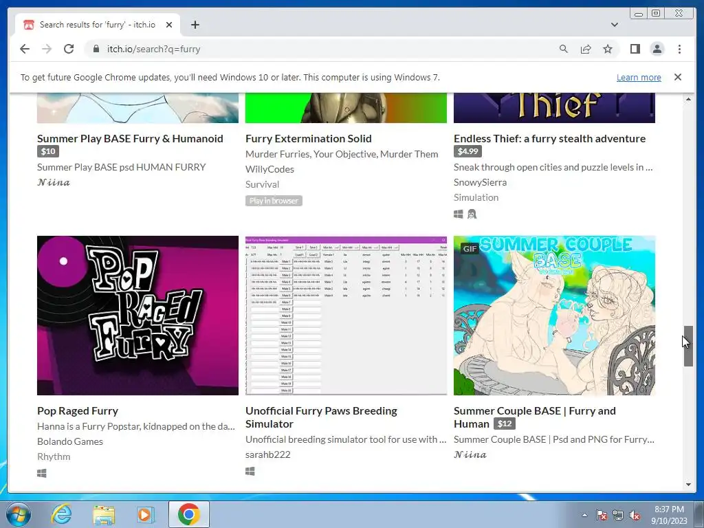Visit sarahb222 author page

[x=268, y=454]
